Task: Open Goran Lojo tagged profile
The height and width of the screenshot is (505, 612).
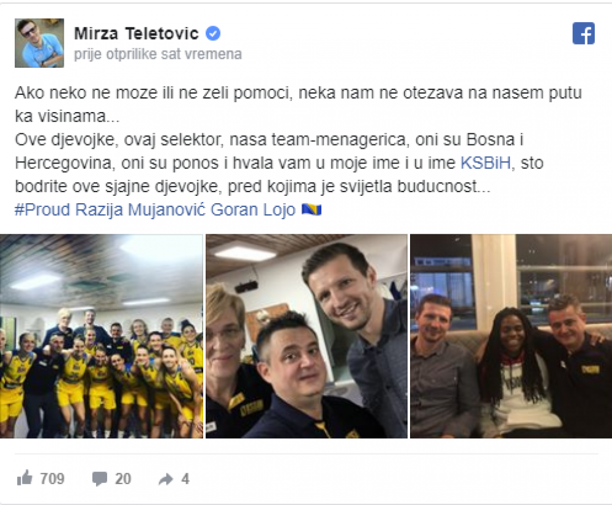Action: 253,209
